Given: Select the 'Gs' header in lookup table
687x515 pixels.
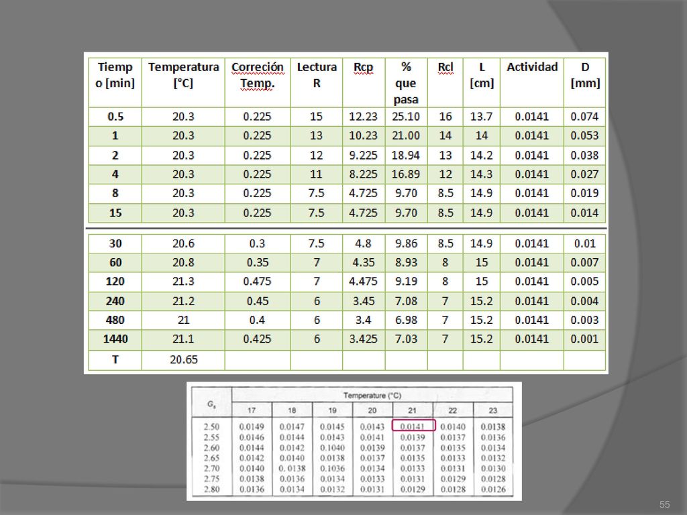Looking at the screenshot, I should point(211,404).
